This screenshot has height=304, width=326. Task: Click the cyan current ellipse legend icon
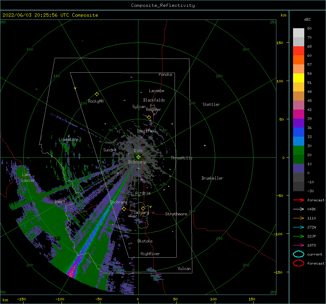(298, 254)
